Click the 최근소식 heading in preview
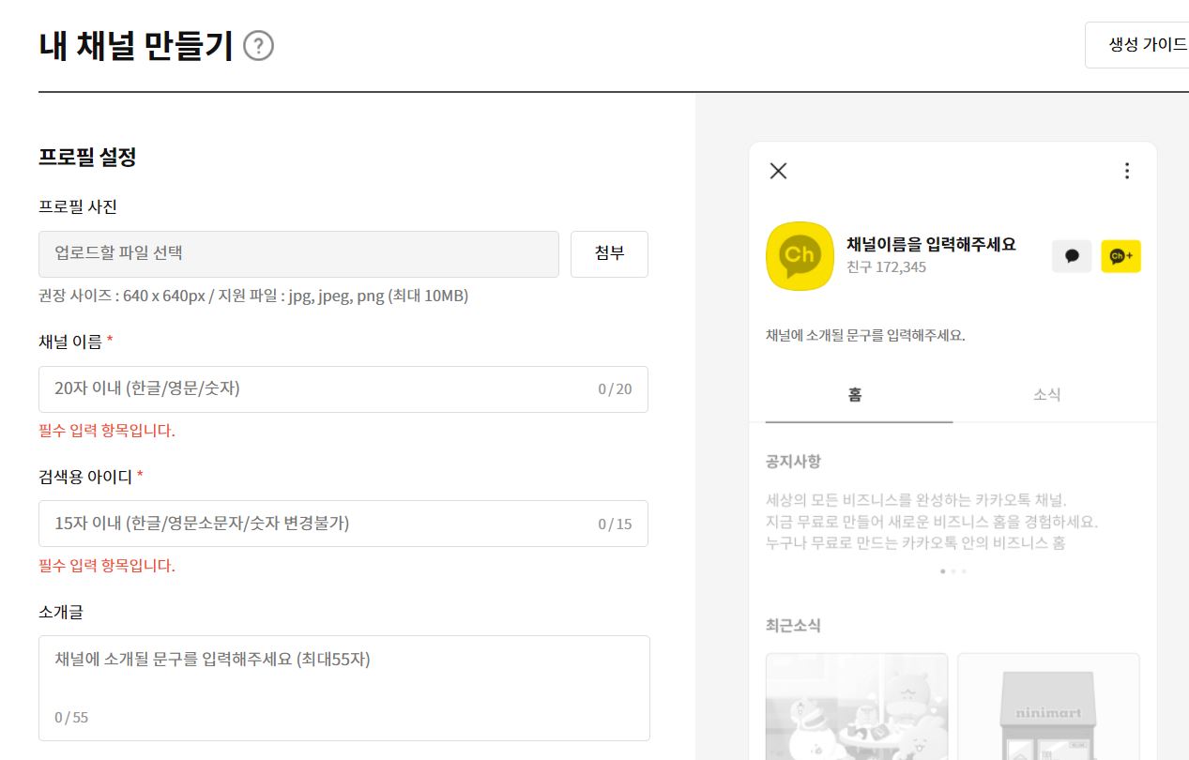The image size is (1189, 760). click(x=794, y=625)
